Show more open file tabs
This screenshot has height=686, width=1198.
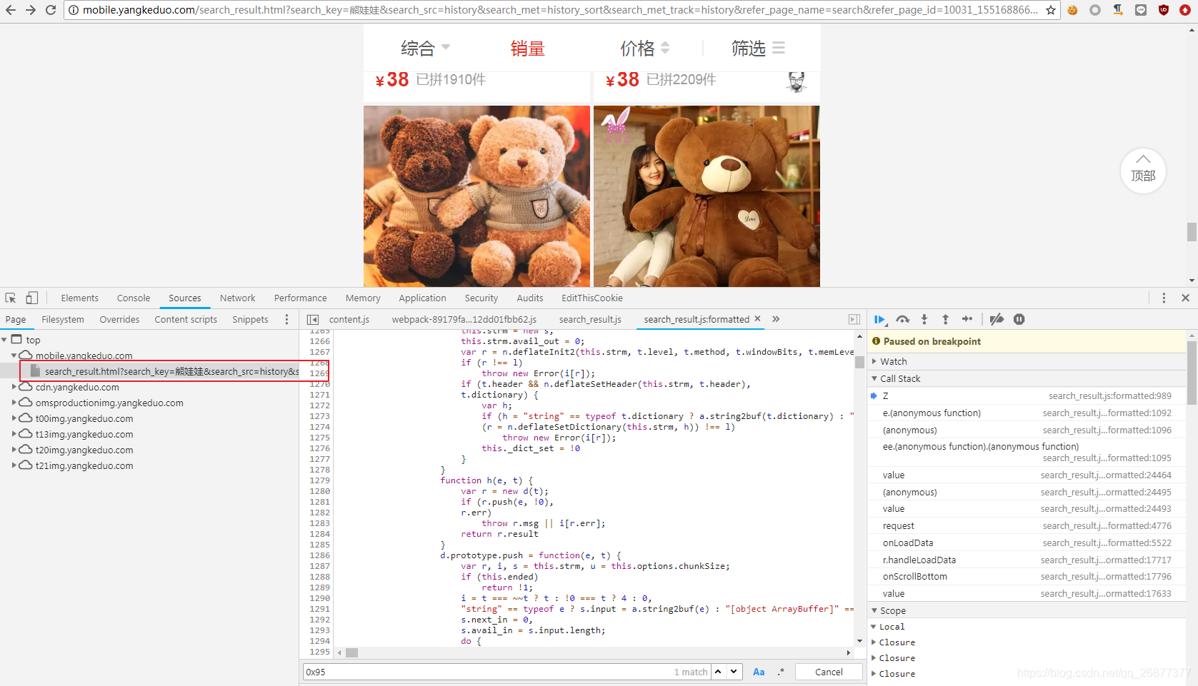click(x=776, y=319)
